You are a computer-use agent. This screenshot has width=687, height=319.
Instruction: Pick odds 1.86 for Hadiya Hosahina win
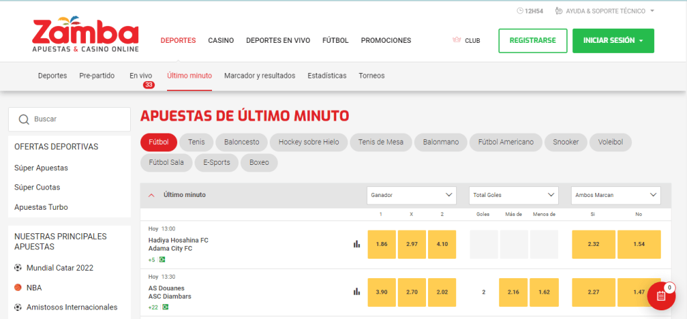click(382, 244)
